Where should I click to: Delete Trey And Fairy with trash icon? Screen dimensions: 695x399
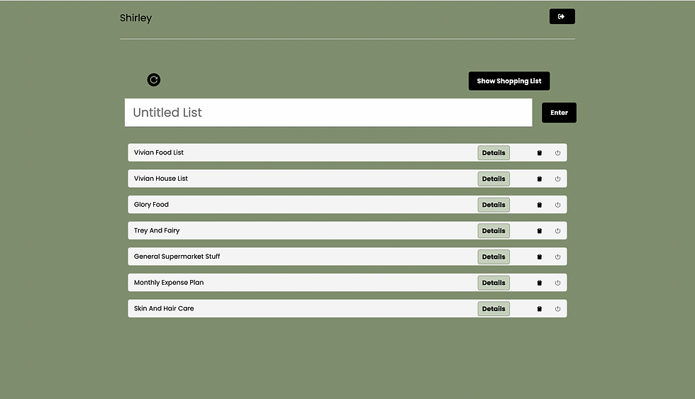[x=540, y=231]
